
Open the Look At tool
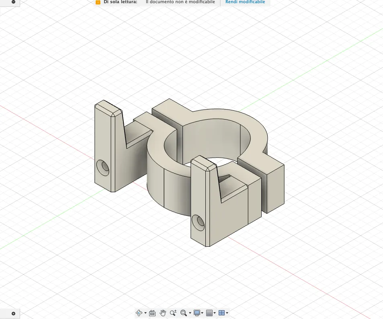(152, 313)
